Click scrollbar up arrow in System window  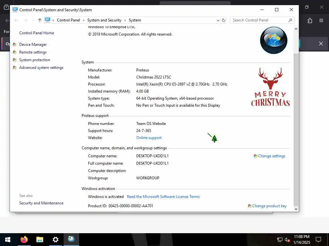(x=296, y=29)
